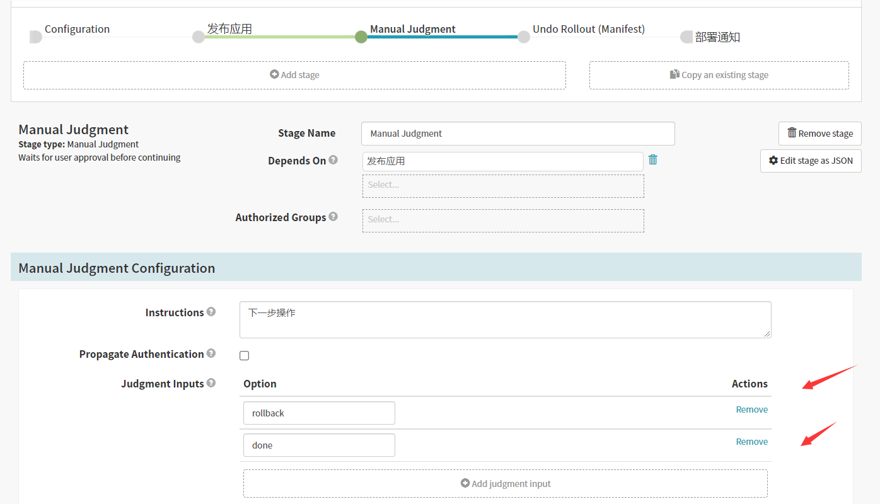Click the Remove stage button
The height and width of the screenshot is (504, 880).
coord(820,134)
